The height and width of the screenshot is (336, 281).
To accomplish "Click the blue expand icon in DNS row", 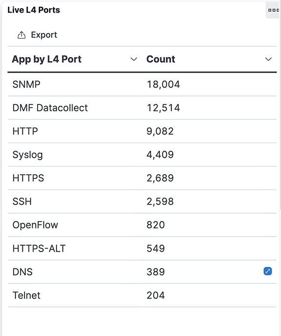I will [268, 271].
